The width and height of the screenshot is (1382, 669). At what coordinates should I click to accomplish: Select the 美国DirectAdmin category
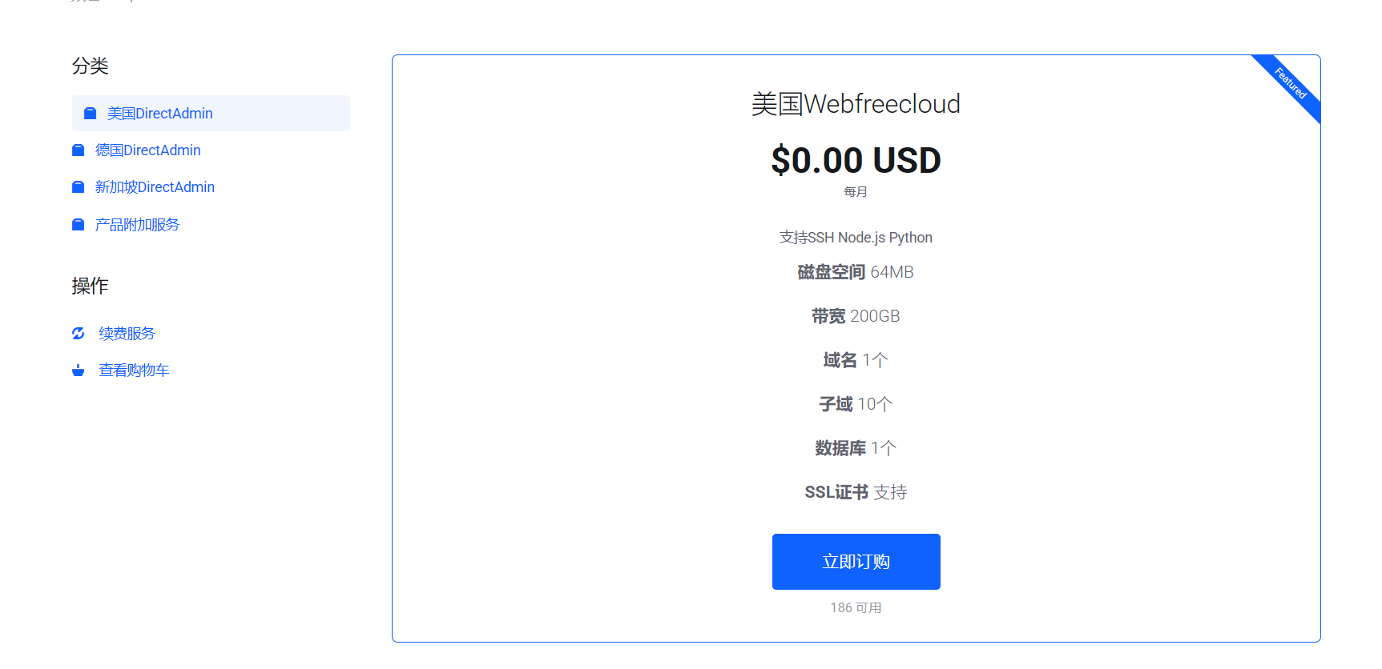coord(160,114)
